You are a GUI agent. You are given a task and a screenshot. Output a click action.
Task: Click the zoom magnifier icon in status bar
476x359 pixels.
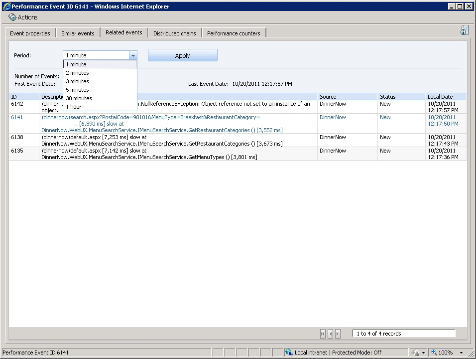click(432, 353)
